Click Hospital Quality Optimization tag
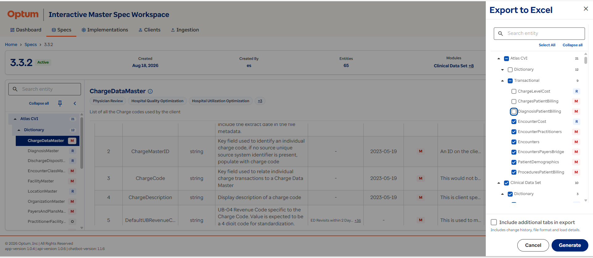Viewport: 593px width, 258px height. coord(157,101)
